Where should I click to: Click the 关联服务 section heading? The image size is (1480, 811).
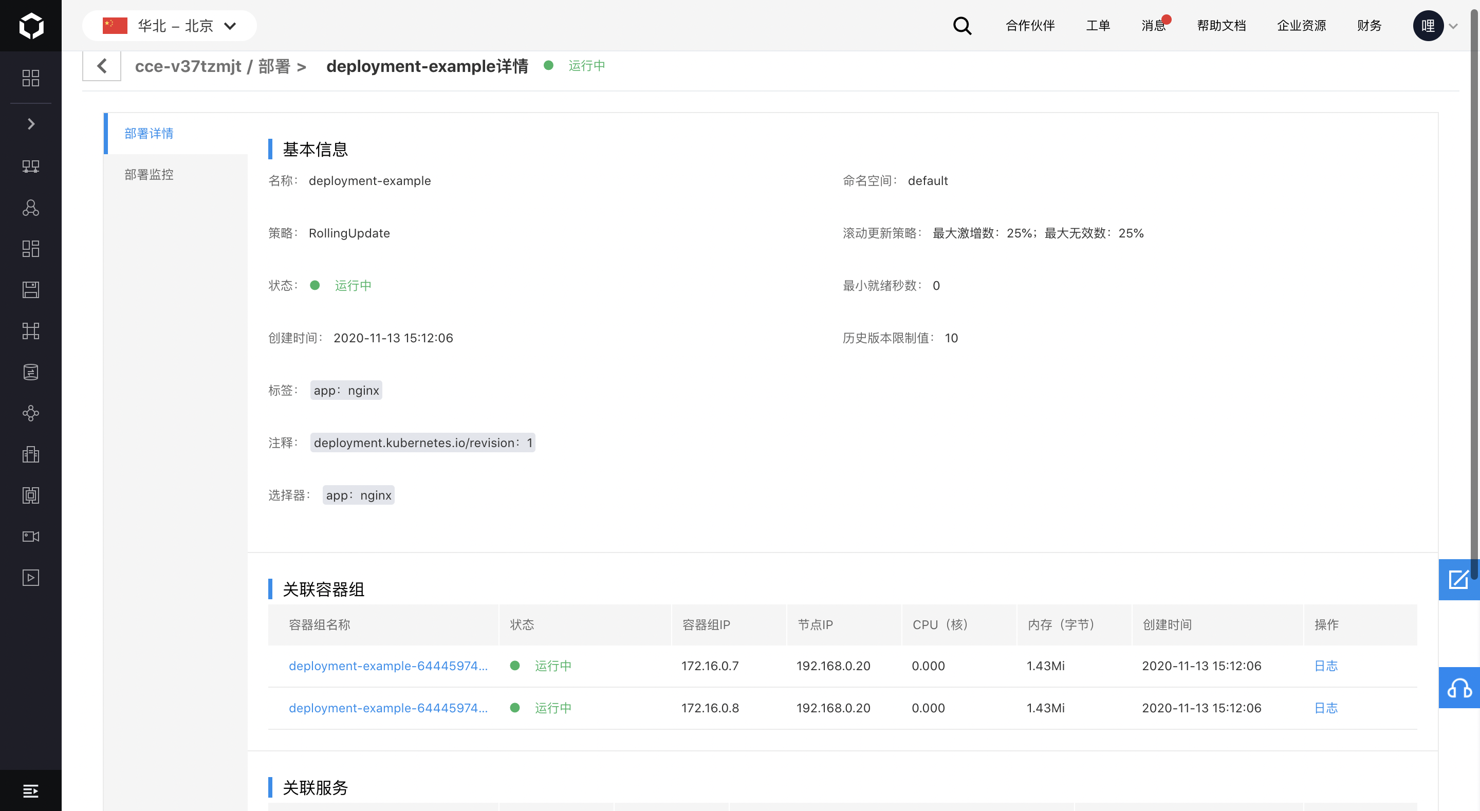tap(316, 787)
